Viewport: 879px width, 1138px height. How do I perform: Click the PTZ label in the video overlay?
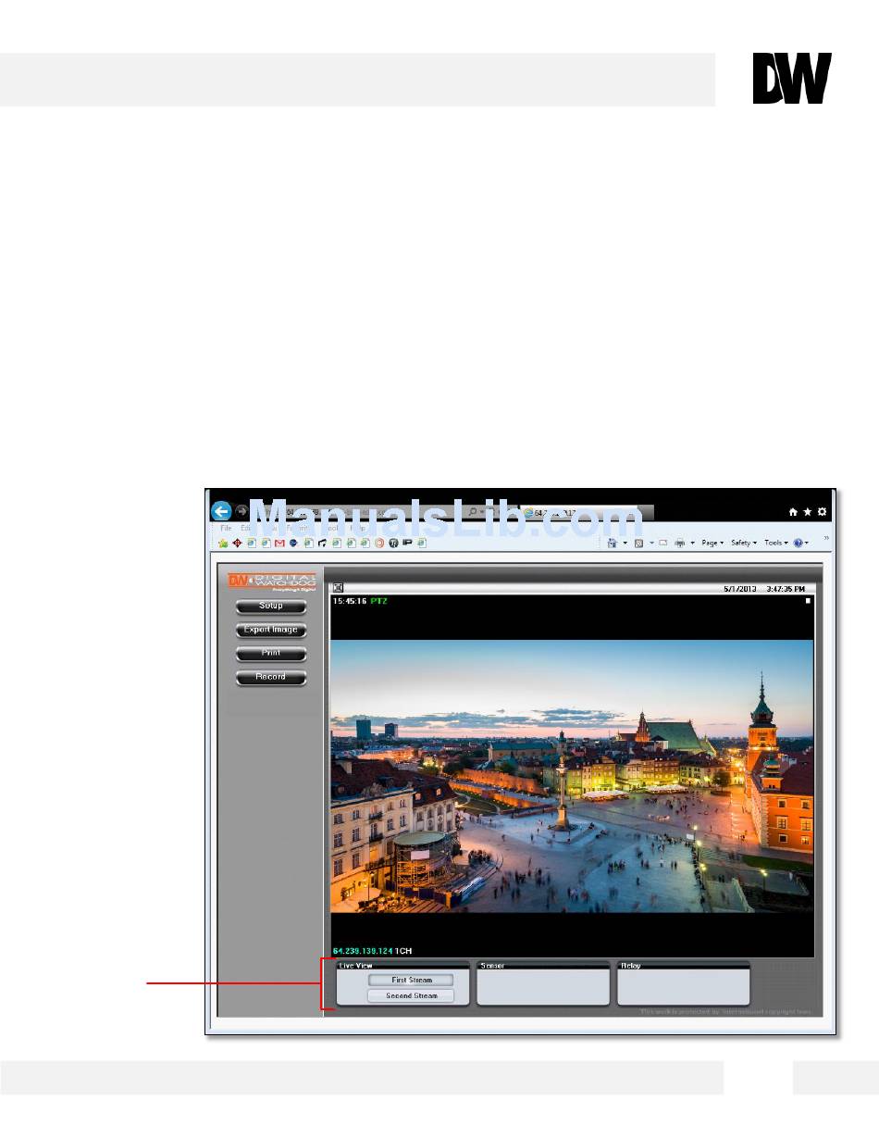pos(380,601)
